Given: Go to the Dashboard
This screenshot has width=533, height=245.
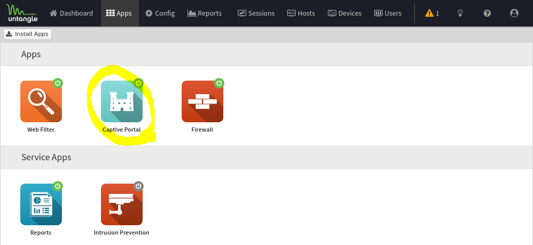Looking at the screenshot, I should coord(71,13).
